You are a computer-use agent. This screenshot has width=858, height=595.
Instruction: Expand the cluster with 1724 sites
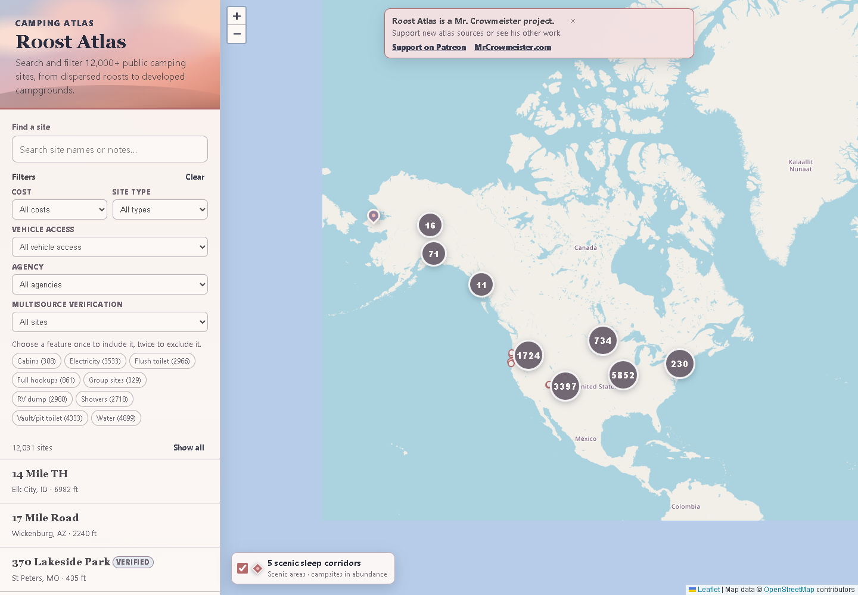click(529, 356)
